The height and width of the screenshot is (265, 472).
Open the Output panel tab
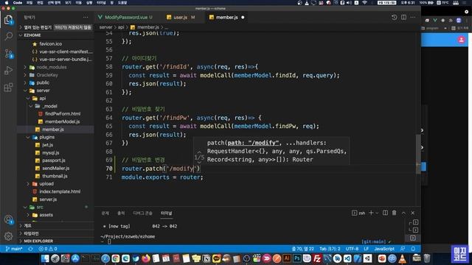point(121,213)
